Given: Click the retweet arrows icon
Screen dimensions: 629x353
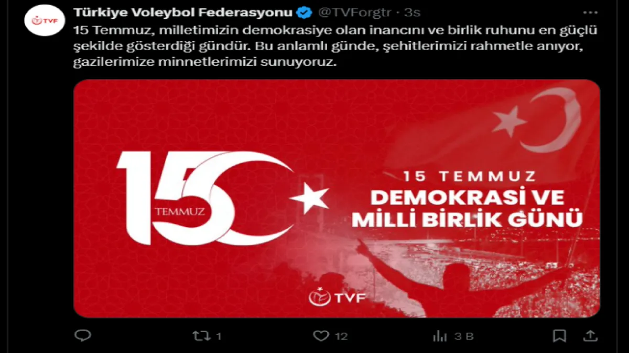Looking at the screenshot, I should point(201,336).
